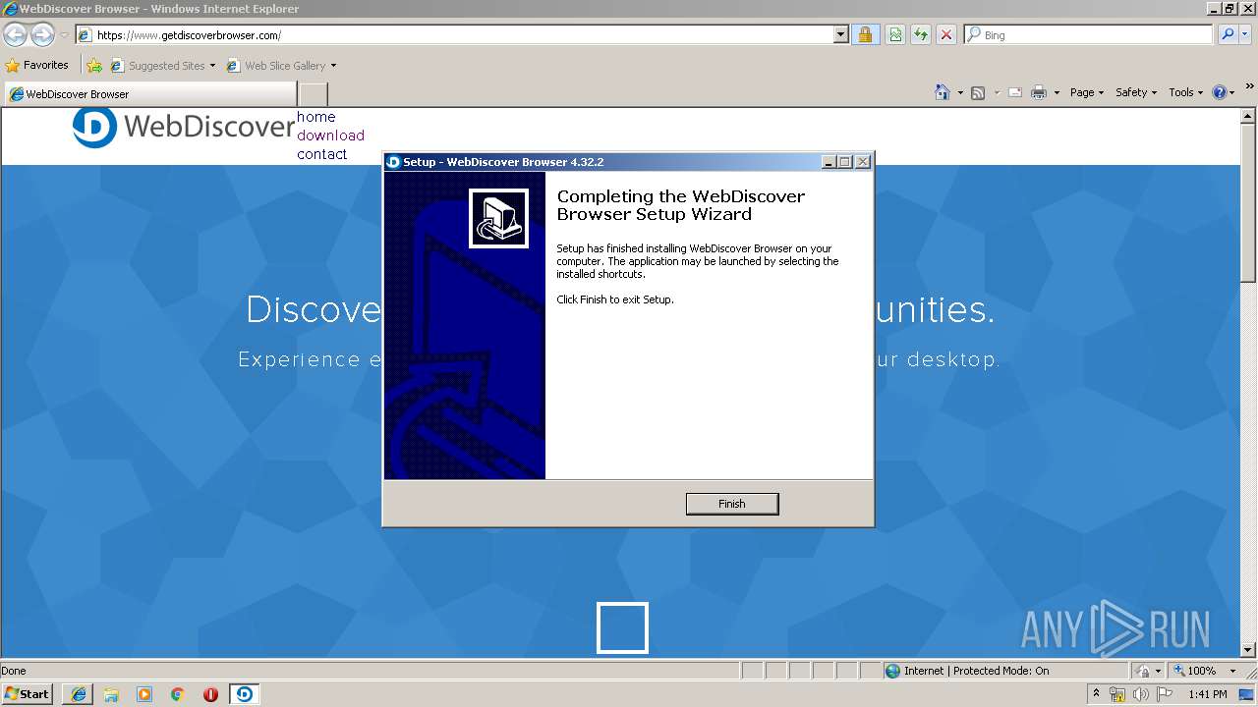Click the Setup window title bar icon
1258x707 pixels.
(x=393, y=162)
